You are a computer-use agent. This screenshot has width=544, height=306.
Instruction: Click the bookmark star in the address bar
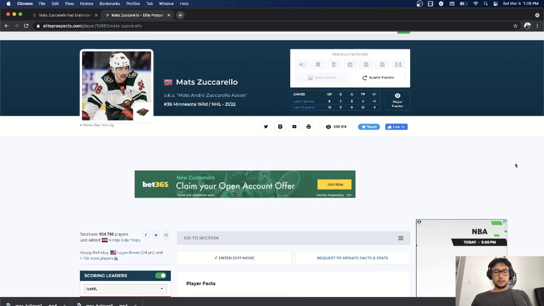[515, 26]
